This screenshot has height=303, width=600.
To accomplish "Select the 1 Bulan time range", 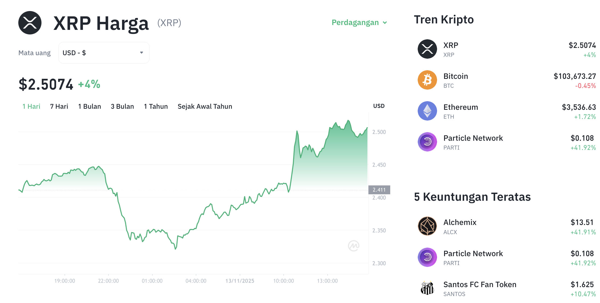I will click(89, 106).
